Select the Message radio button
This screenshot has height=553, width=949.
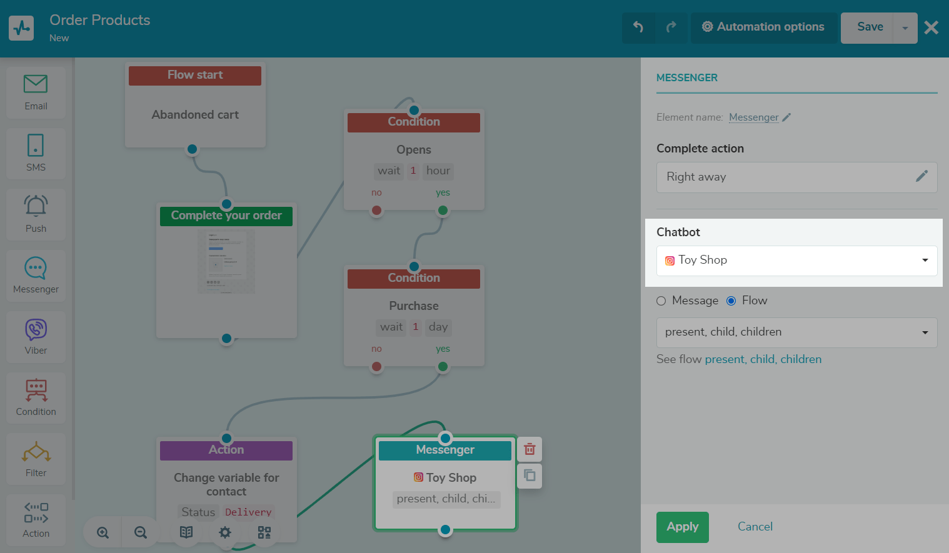point(661,301)
